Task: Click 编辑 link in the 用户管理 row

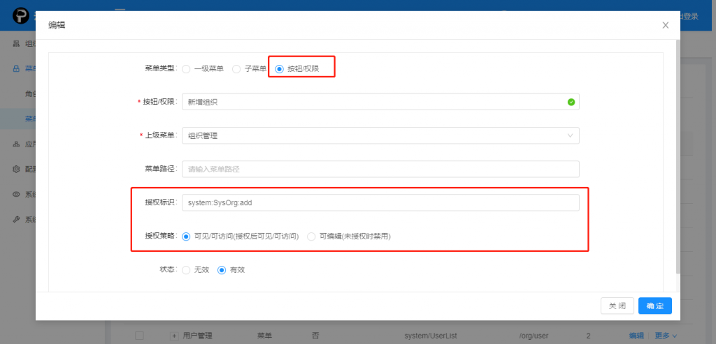Action: 636,336
